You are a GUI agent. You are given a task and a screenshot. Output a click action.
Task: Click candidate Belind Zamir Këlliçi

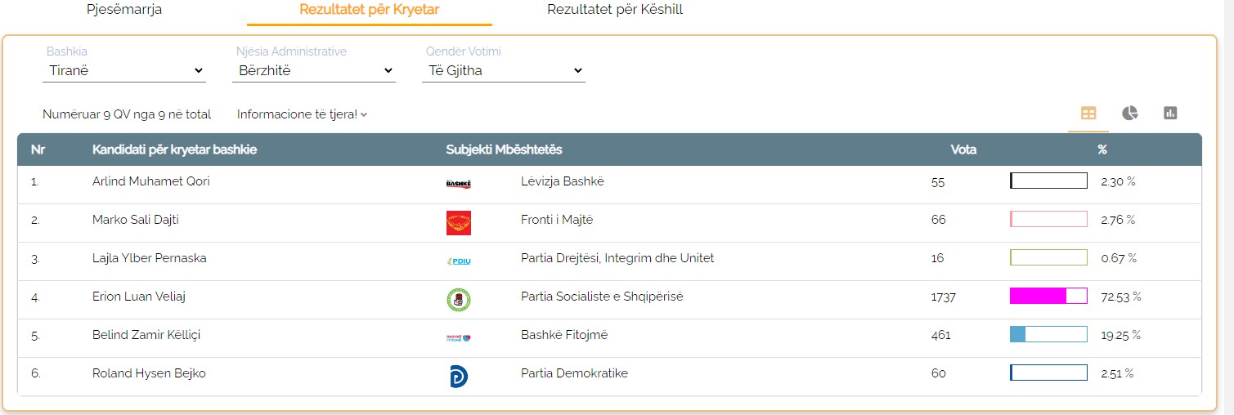[x=146, y=335]
